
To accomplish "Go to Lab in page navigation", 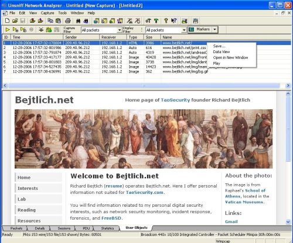I will tap(38, 199).
